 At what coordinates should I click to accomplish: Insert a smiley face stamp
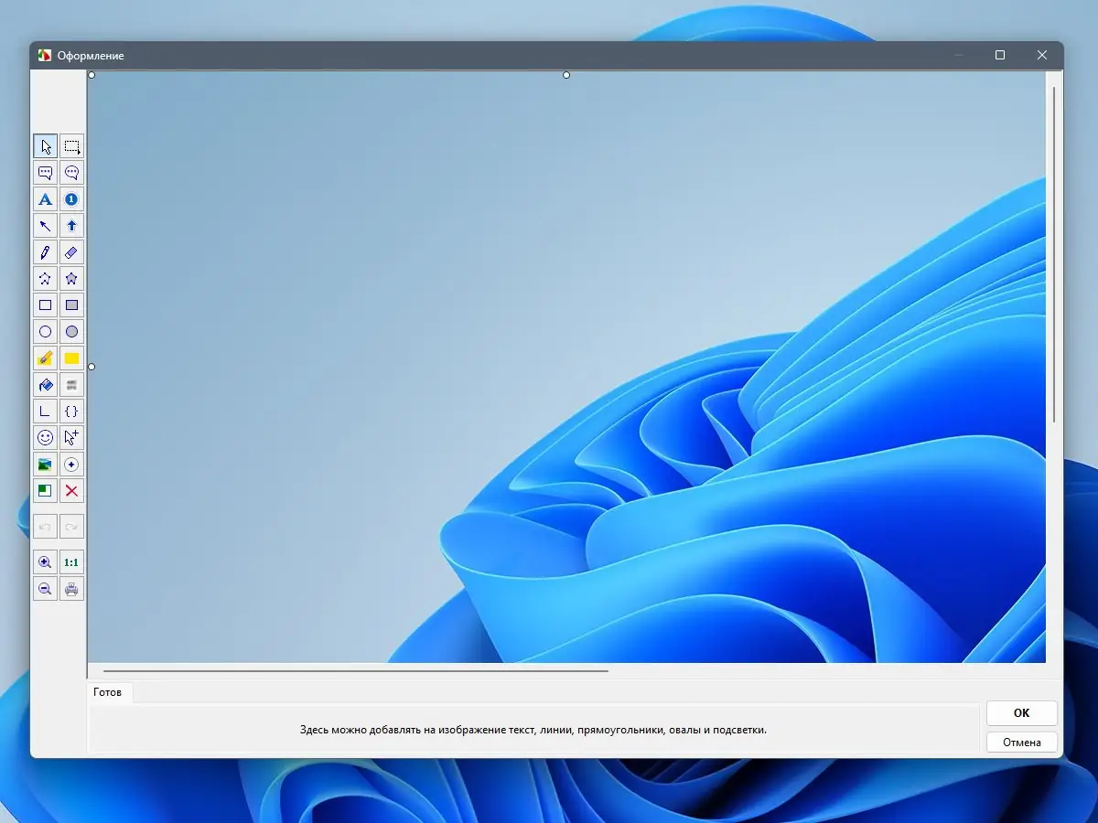[x=45, y=438]
